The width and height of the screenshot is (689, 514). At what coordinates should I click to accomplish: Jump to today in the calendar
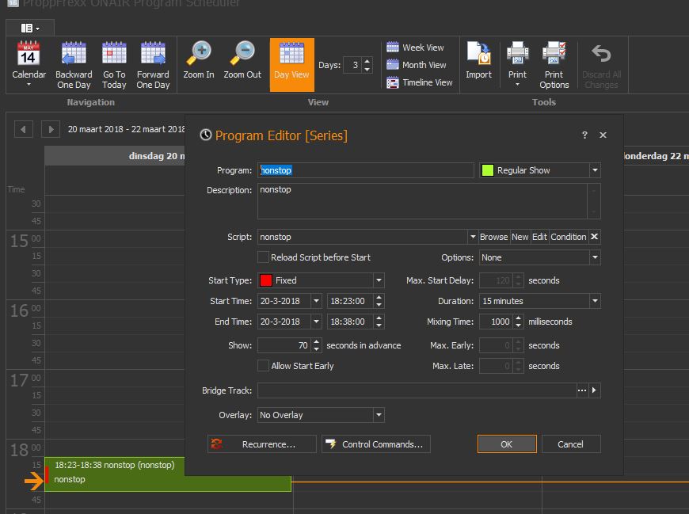click(114, 65)
